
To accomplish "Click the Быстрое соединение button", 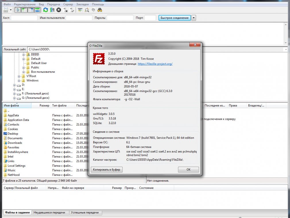I will [x=175, y=18].
